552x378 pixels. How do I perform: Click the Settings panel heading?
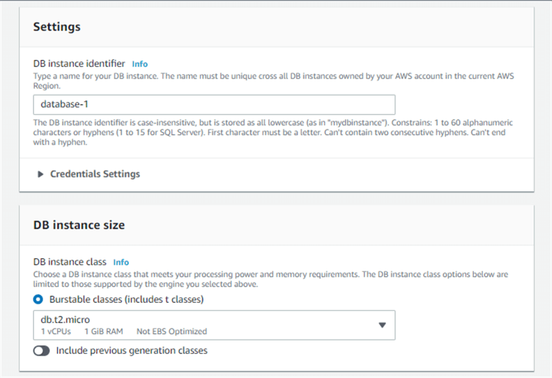point(56,27)
